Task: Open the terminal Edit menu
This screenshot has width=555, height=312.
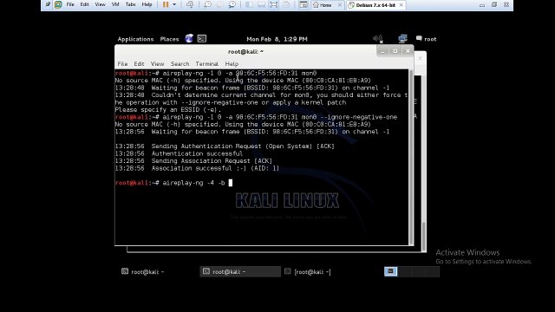Action: 139,64
